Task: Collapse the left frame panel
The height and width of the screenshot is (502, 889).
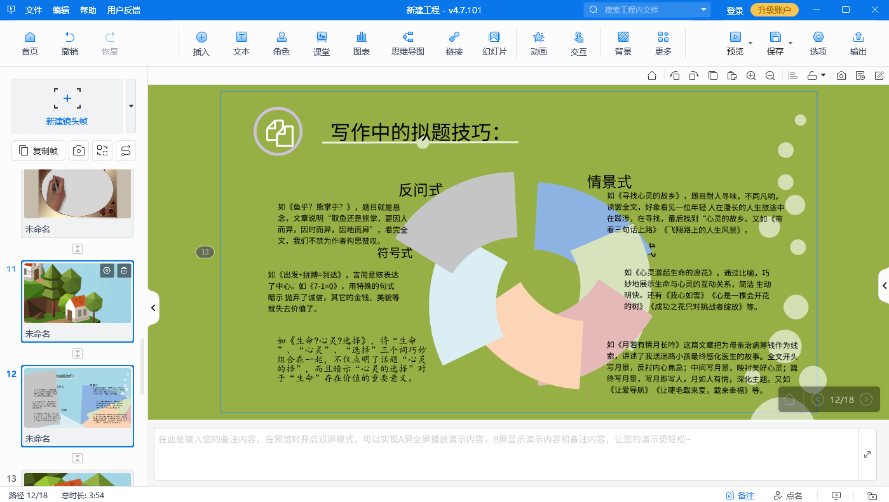Action: 153,308
